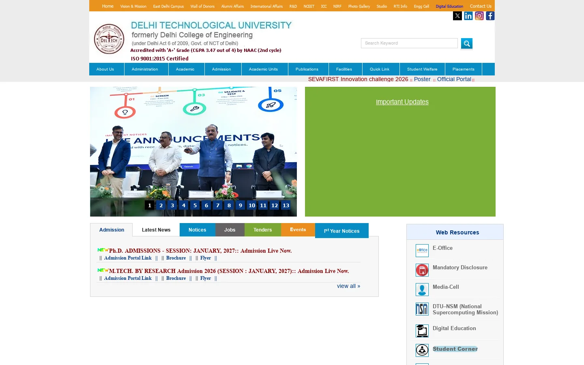Open the LinkedIn social icon
The height and width of the screenshot is (365, 584).
tap(468, 16)
